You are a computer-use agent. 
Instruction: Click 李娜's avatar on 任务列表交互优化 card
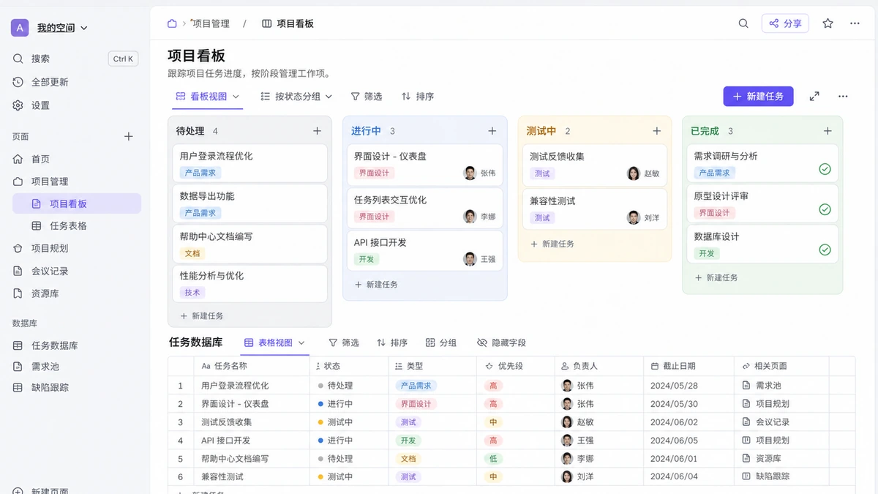tap(470, 217)
